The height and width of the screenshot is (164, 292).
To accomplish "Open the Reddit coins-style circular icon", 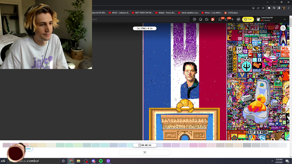I will (201, 19).
